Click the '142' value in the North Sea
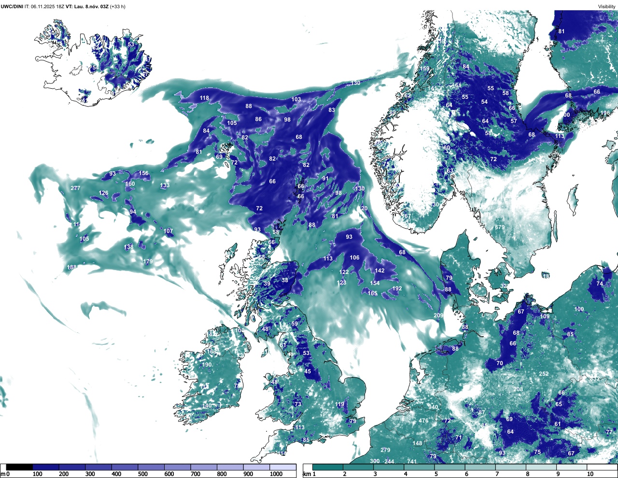This screenshot has height=478, width=618. point(380,271)
